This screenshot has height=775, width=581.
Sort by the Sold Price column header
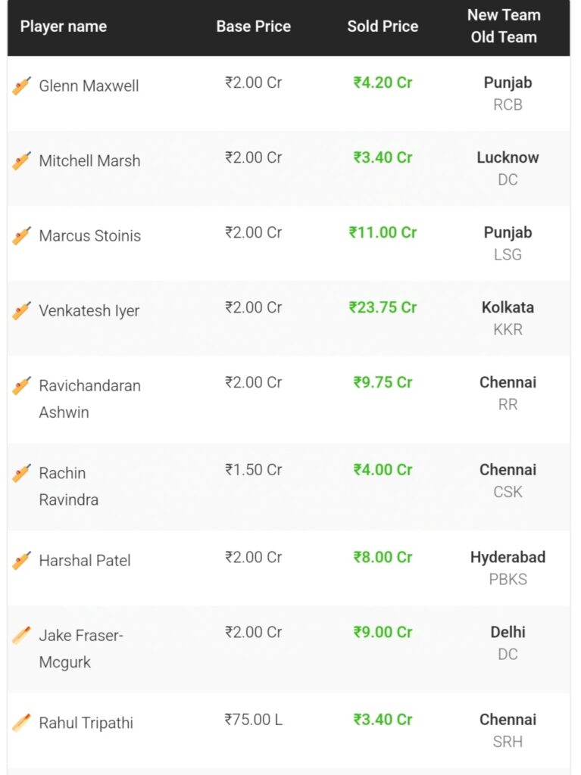point(383,26)
